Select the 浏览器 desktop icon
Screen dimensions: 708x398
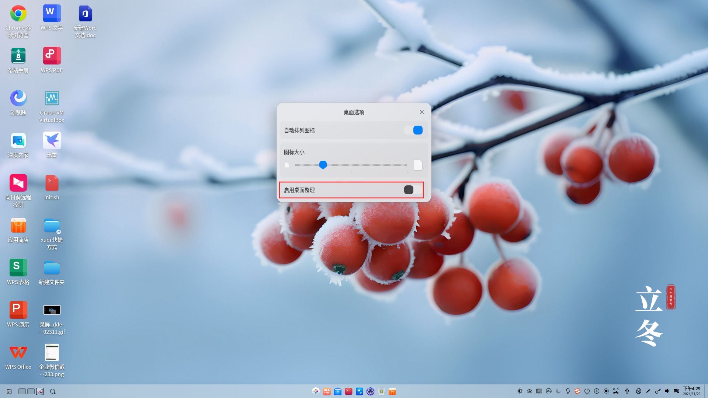18,103
